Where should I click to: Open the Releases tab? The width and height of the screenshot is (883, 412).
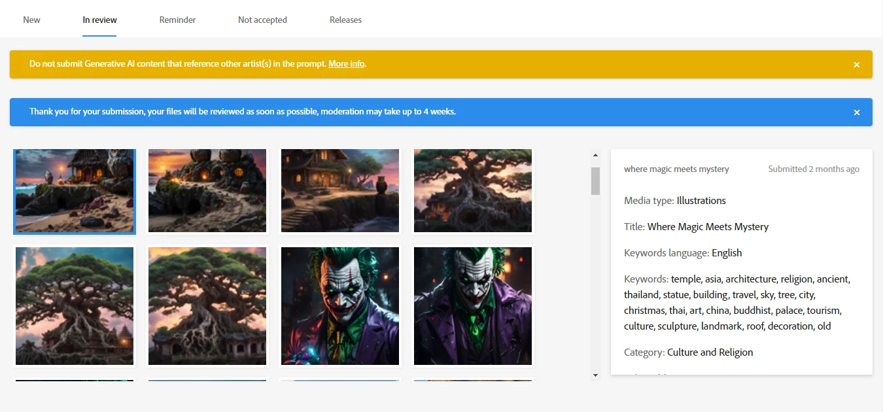345,20
